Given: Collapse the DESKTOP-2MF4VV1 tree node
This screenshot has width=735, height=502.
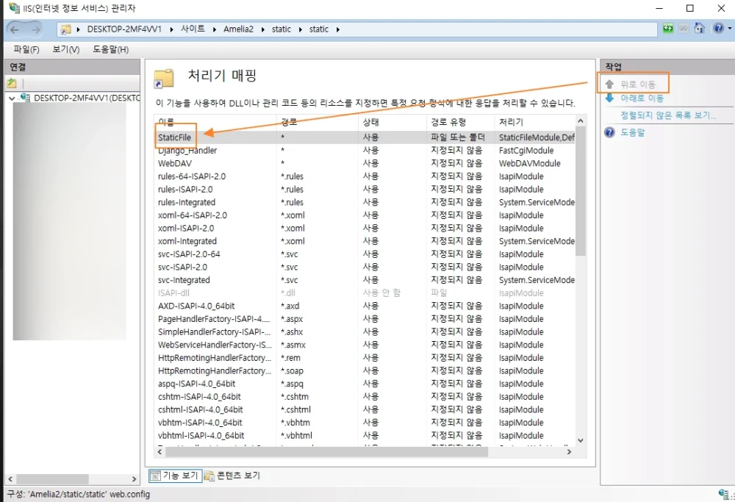Looking at the screenshot, I should pyautogui.click(x=12, y=98).
